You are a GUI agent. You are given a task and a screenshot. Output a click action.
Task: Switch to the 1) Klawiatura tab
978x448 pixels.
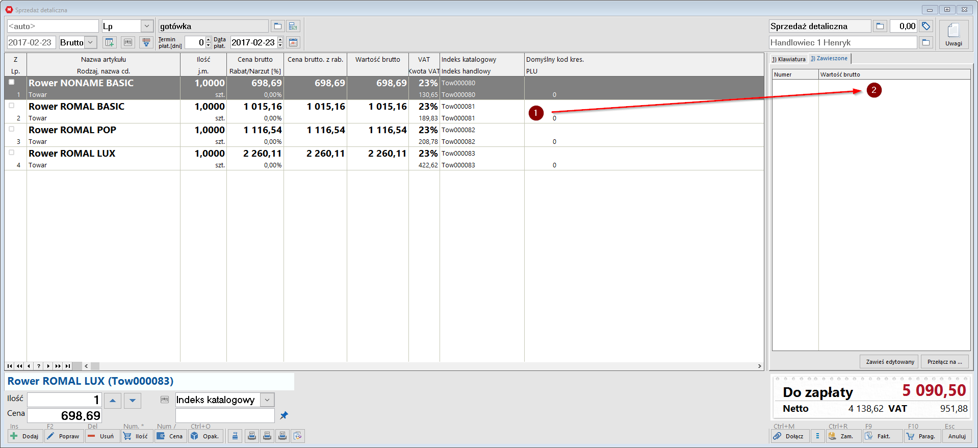coord(788,59)
